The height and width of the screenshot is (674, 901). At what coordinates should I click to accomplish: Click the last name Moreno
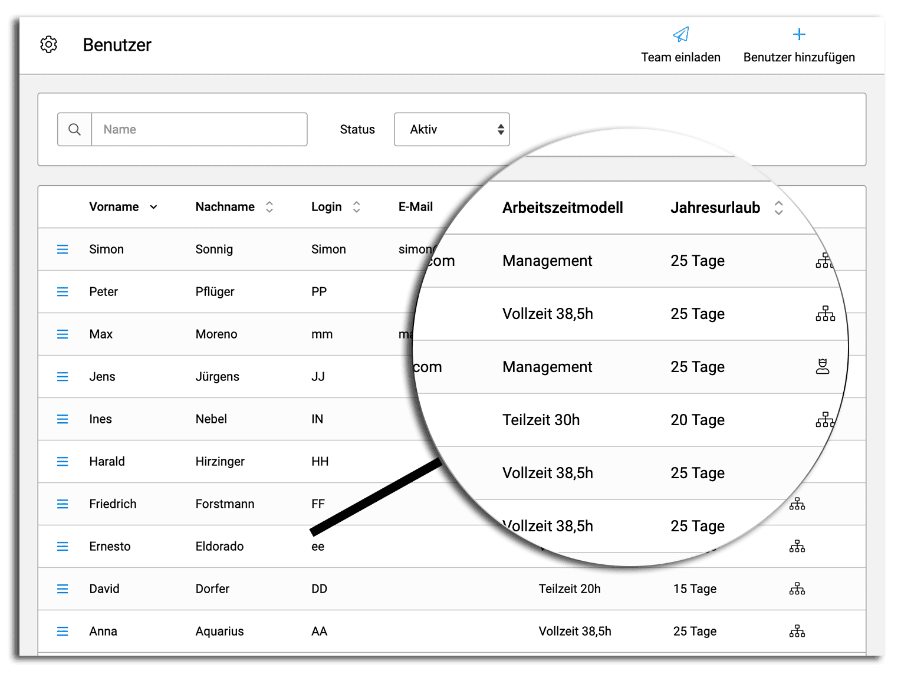(x=216, y=334)
